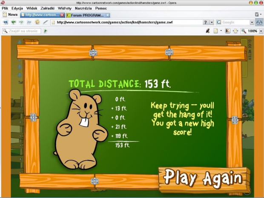Close the cartoonnetwork tab
264x198 pixels.
pos(62,15)
